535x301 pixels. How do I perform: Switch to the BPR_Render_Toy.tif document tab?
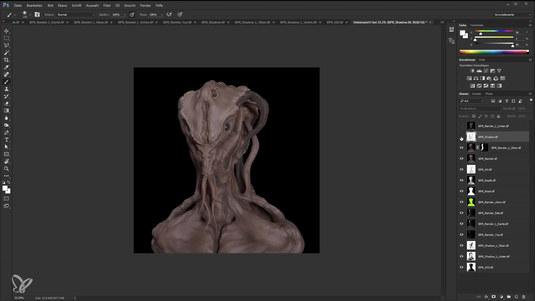[x=177, y=22]
